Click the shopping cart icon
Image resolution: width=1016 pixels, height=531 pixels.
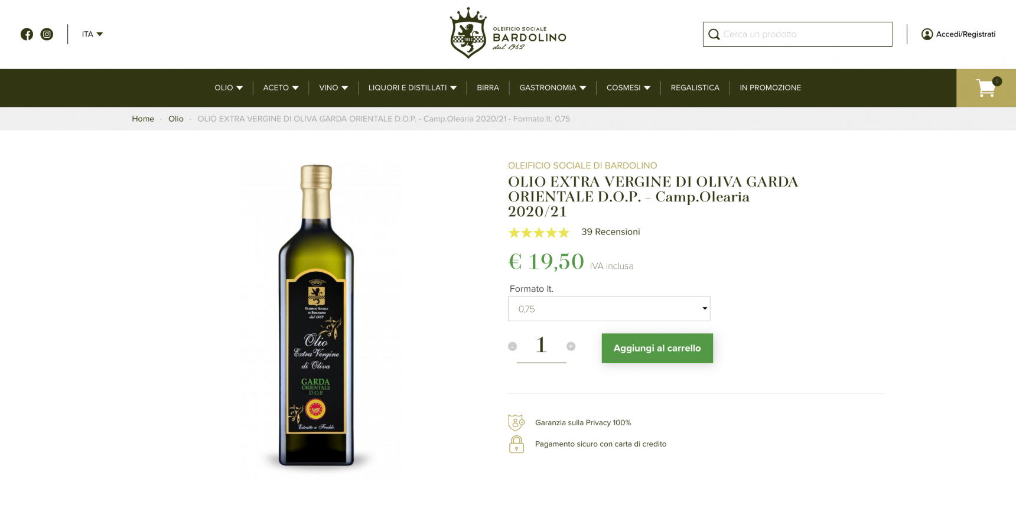coord(986,88)
